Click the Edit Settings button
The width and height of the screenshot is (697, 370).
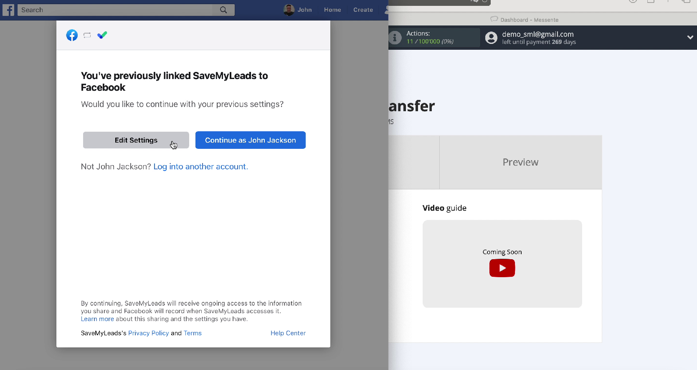(136, 140)
